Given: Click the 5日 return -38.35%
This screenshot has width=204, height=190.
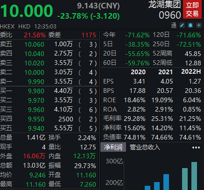Looking at the screenshot, I should [x=137, y=44].
